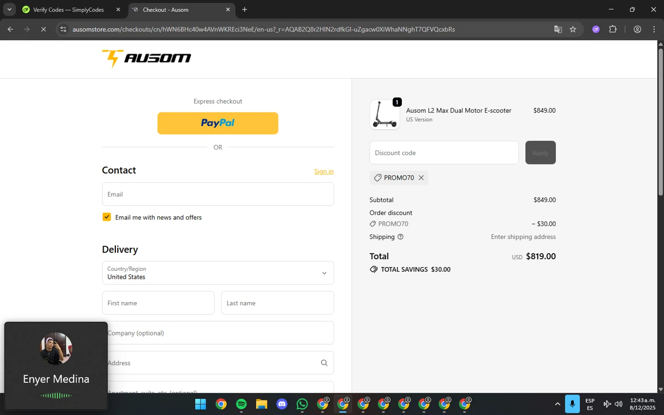Click the Sign in link
The height and width of the screenshot is (415, 664).
pos(324,171)
